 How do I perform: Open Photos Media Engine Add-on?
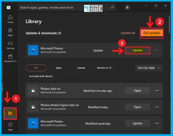(138, 107)
